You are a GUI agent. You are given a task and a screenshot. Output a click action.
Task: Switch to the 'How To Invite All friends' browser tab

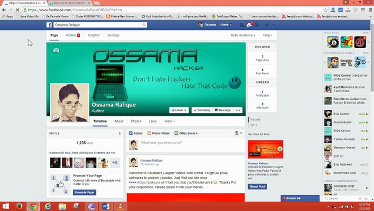[70, 3]
